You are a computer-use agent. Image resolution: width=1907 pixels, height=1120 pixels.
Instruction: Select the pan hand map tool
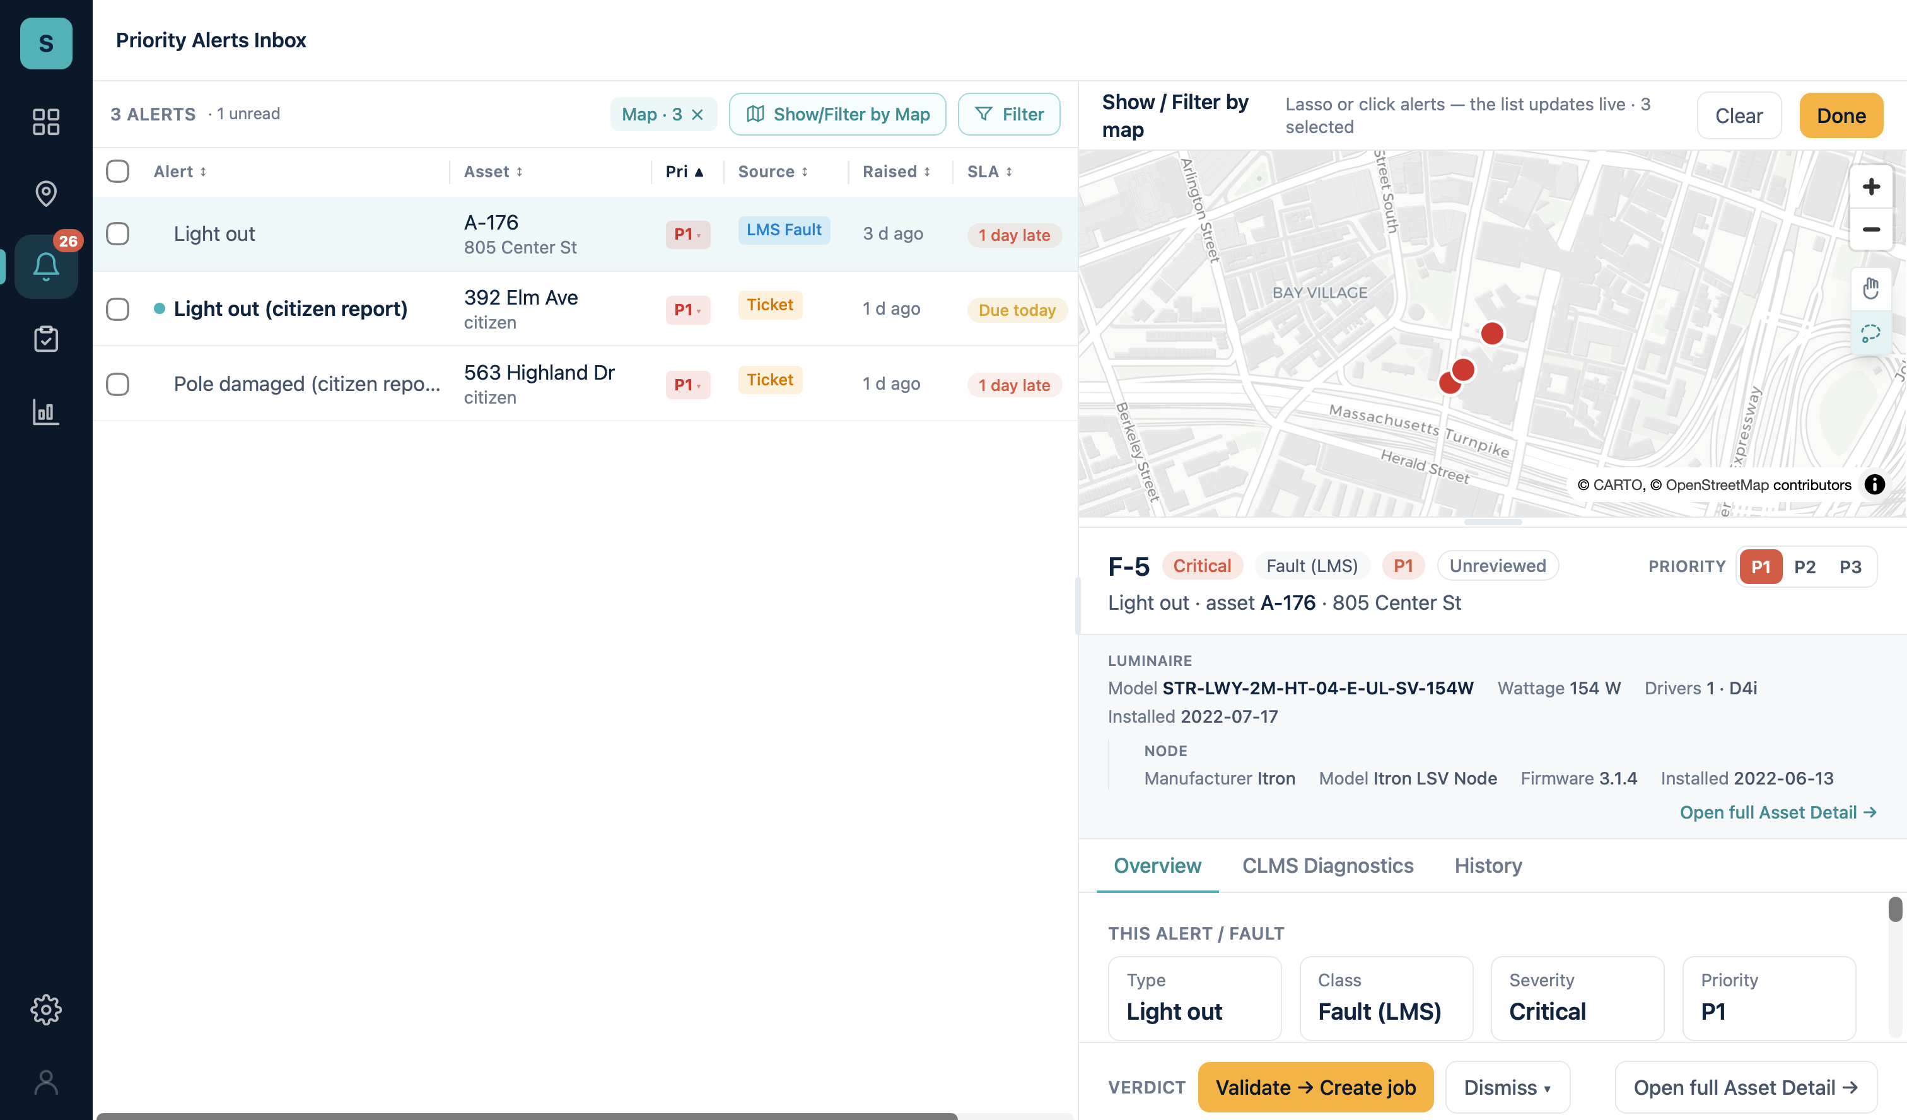point(1872,288)
